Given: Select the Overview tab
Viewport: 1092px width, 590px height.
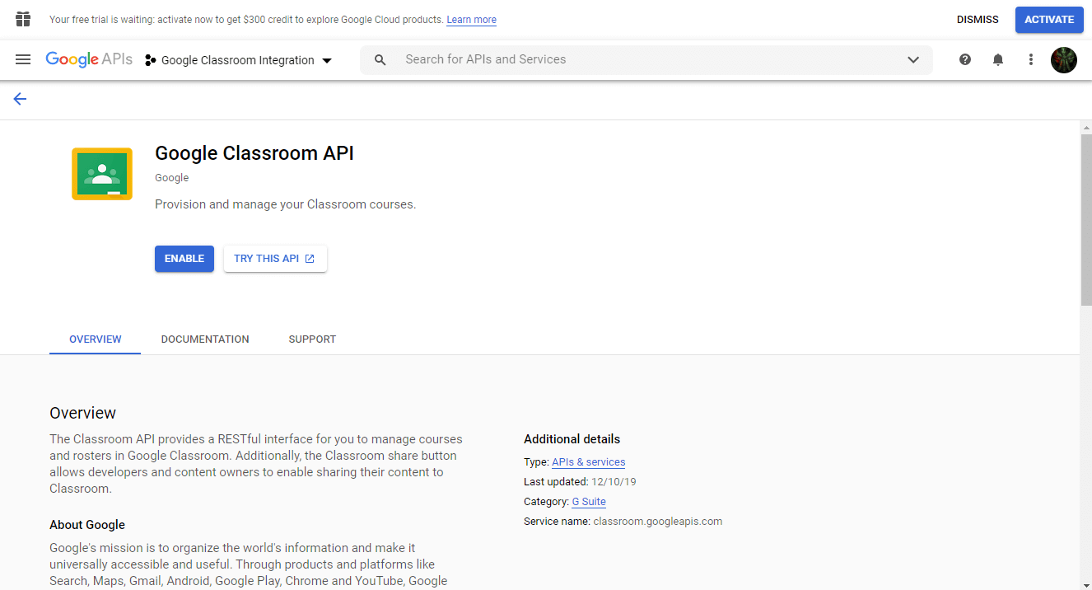Looking at the screenshot, I should tap(96, 339).
